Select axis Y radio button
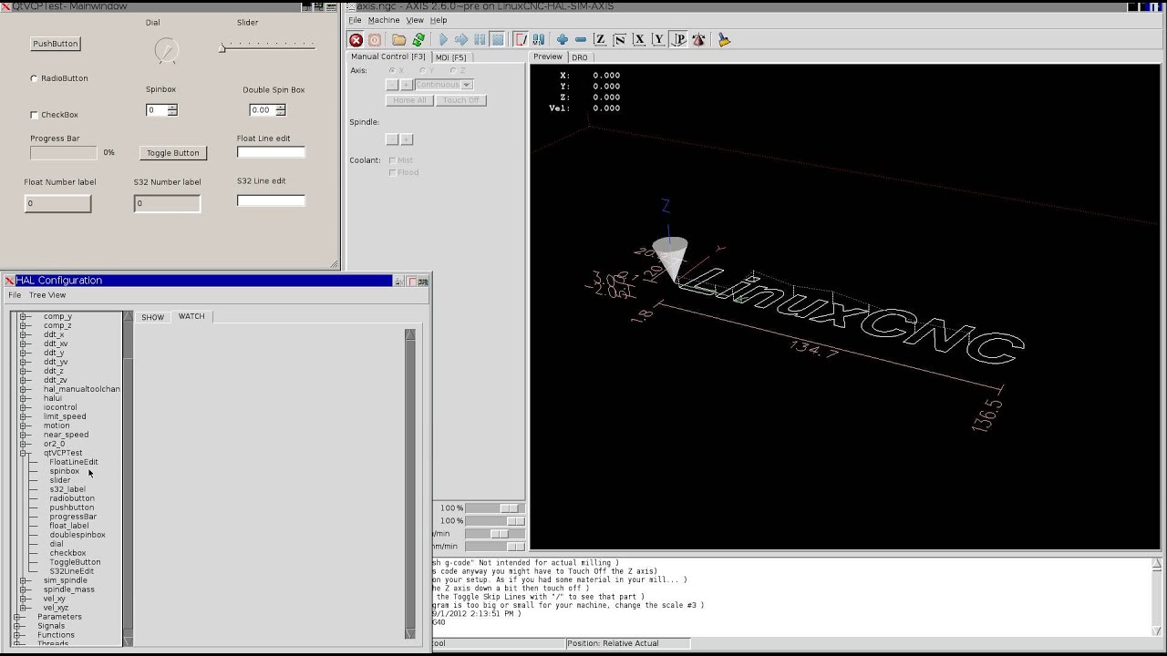The image size is (1167, 656). coord(422,70)
